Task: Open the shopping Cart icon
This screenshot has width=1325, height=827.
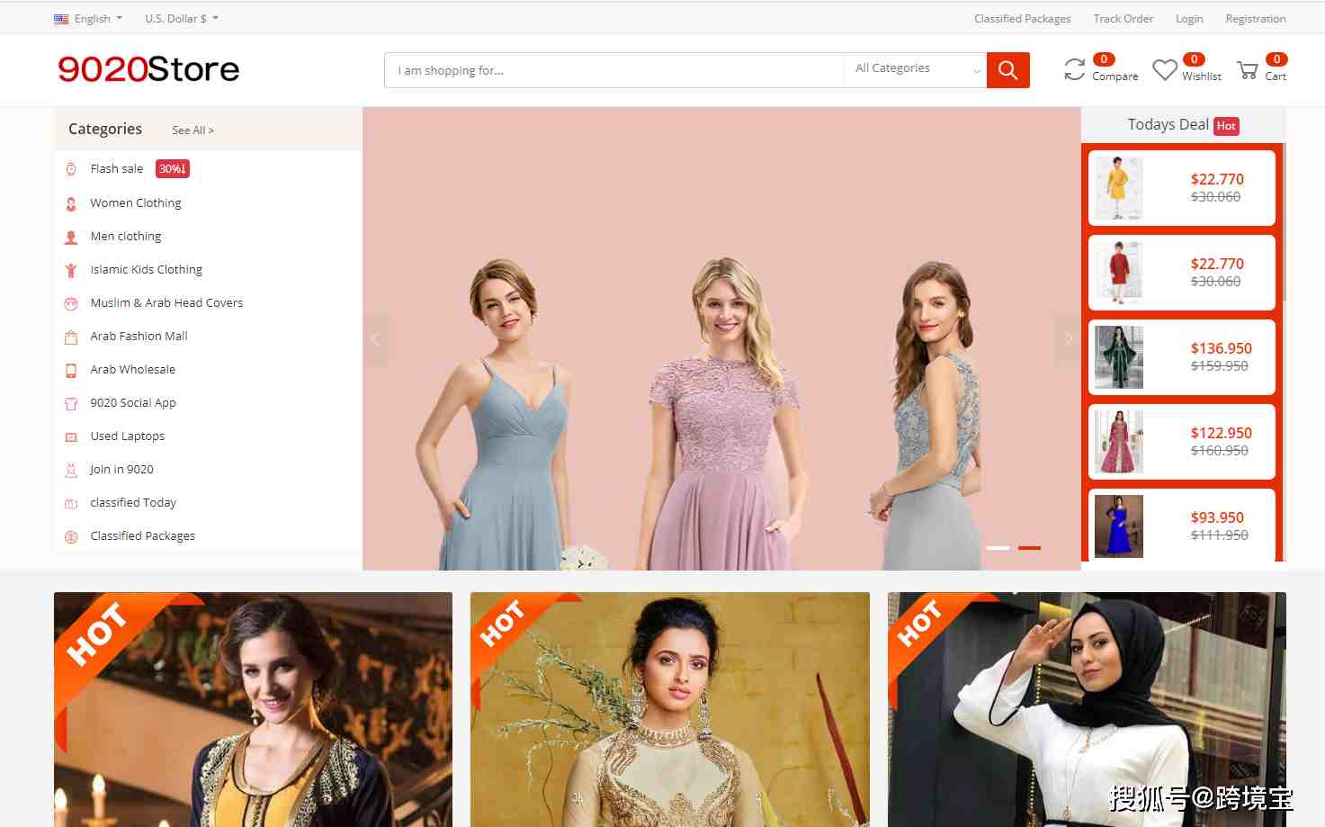Action: pos(1248,69)
